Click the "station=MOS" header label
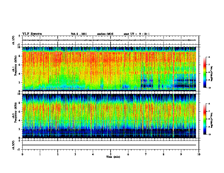This screenshot has height=173, width=224. 105,34
